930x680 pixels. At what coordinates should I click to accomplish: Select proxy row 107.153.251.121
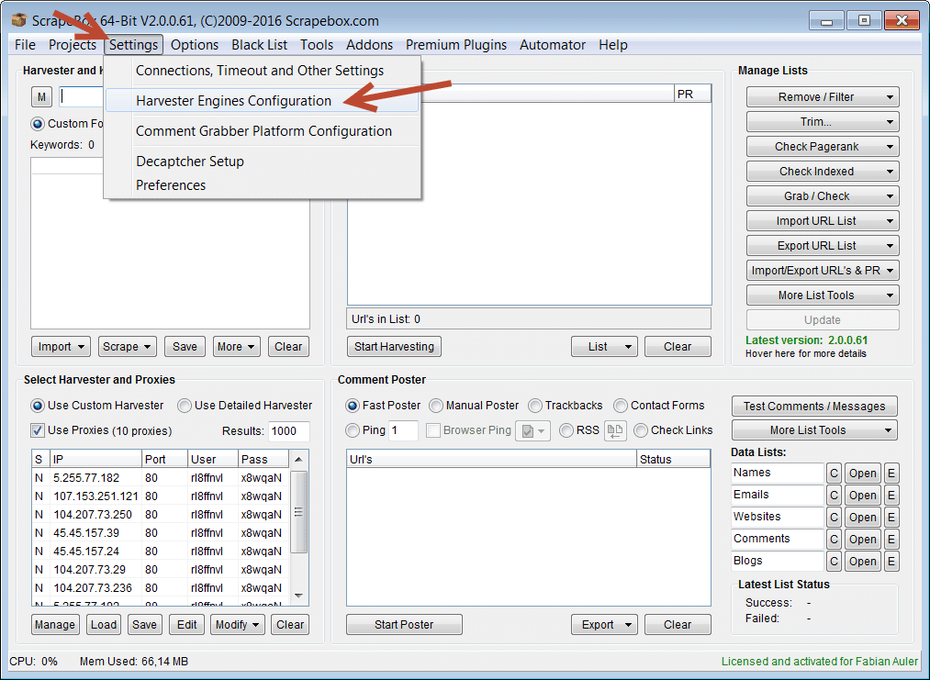tap(160, 496)
